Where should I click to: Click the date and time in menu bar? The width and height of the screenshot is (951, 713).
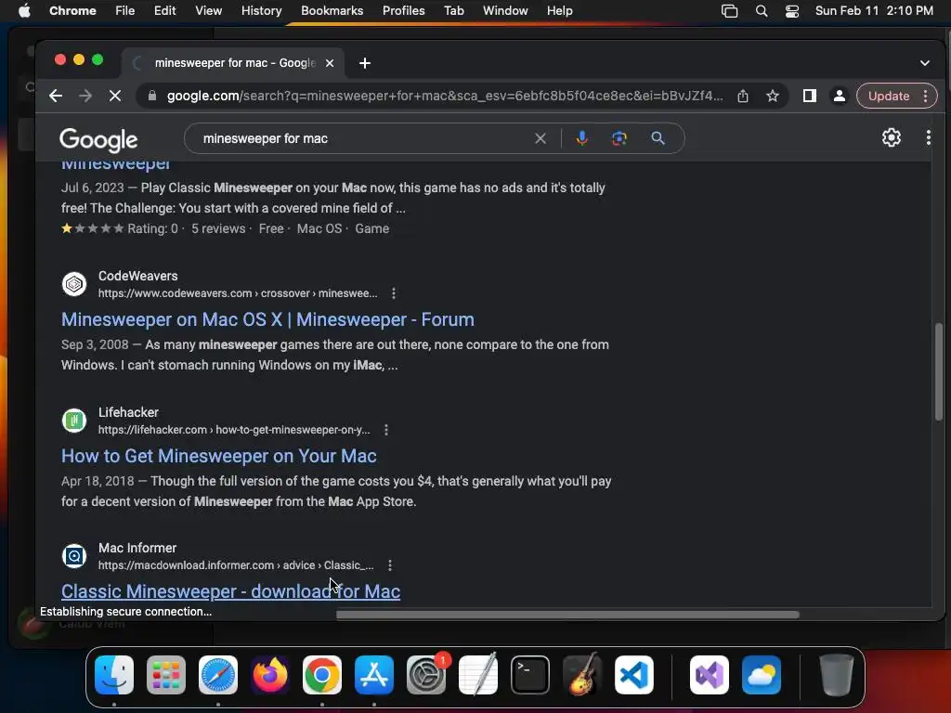click(x=874, y=11)
